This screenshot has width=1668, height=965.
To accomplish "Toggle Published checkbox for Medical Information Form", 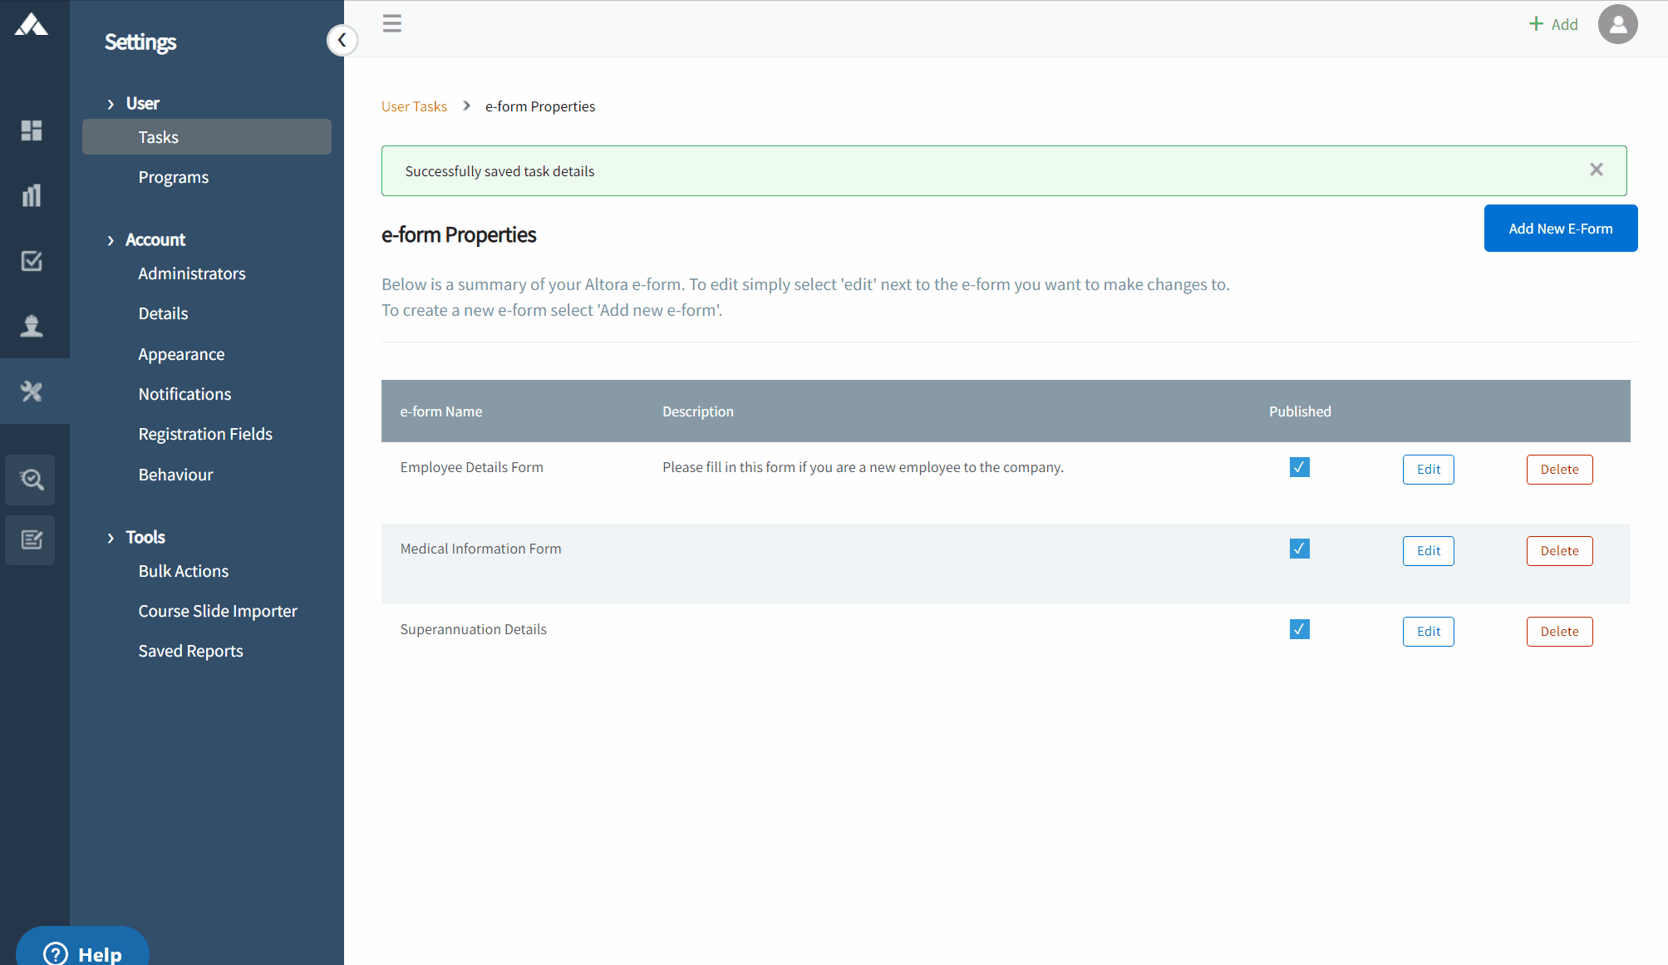I will pos(1299,549).
